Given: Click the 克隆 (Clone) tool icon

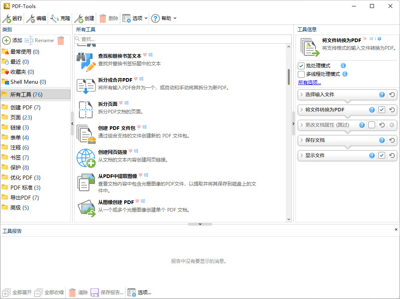Looking at the screenshot, I should pos(55,18).
